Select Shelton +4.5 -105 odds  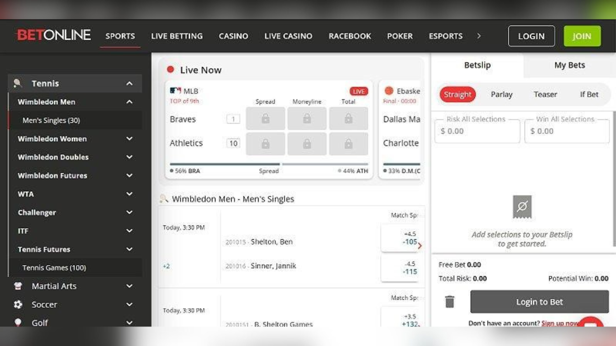[400, 238]
